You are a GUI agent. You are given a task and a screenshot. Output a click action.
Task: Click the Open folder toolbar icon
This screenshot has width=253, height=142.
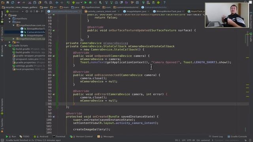(3, 2)
